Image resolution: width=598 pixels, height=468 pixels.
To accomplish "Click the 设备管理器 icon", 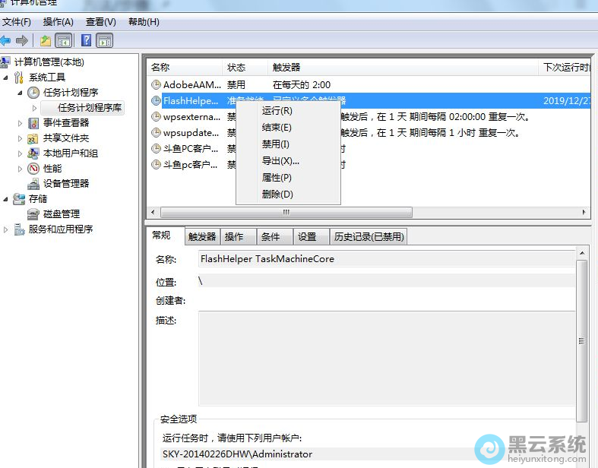I will tap(33, 184).
